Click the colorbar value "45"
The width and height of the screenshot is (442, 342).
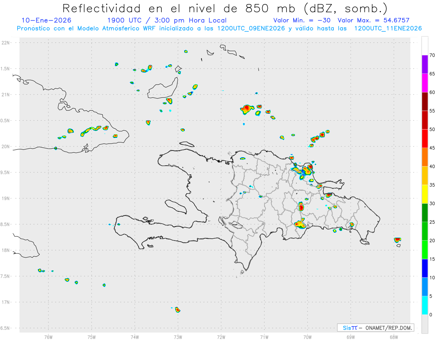click(432, 148)
